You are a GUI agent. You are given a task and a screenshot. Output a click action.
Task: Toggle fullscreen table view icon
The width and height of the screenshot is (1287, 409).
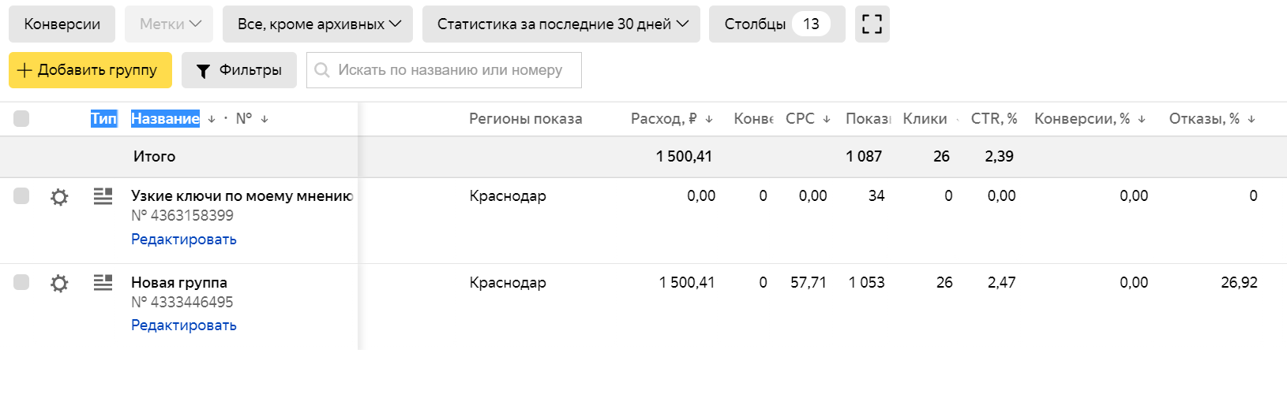(872, 24)
